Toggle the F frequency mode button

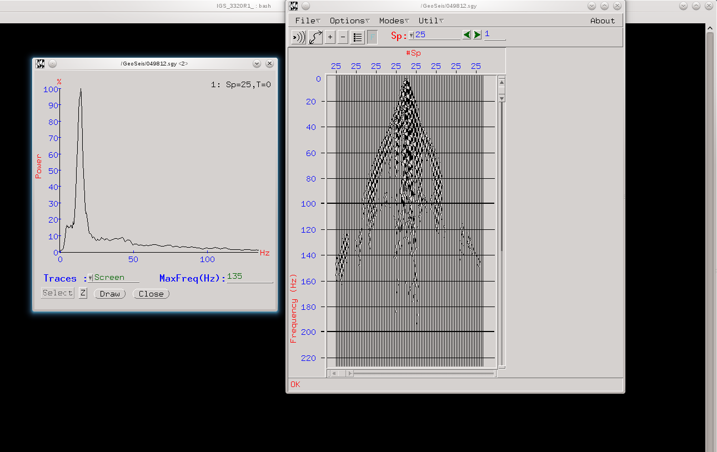[x=372, y=37]
